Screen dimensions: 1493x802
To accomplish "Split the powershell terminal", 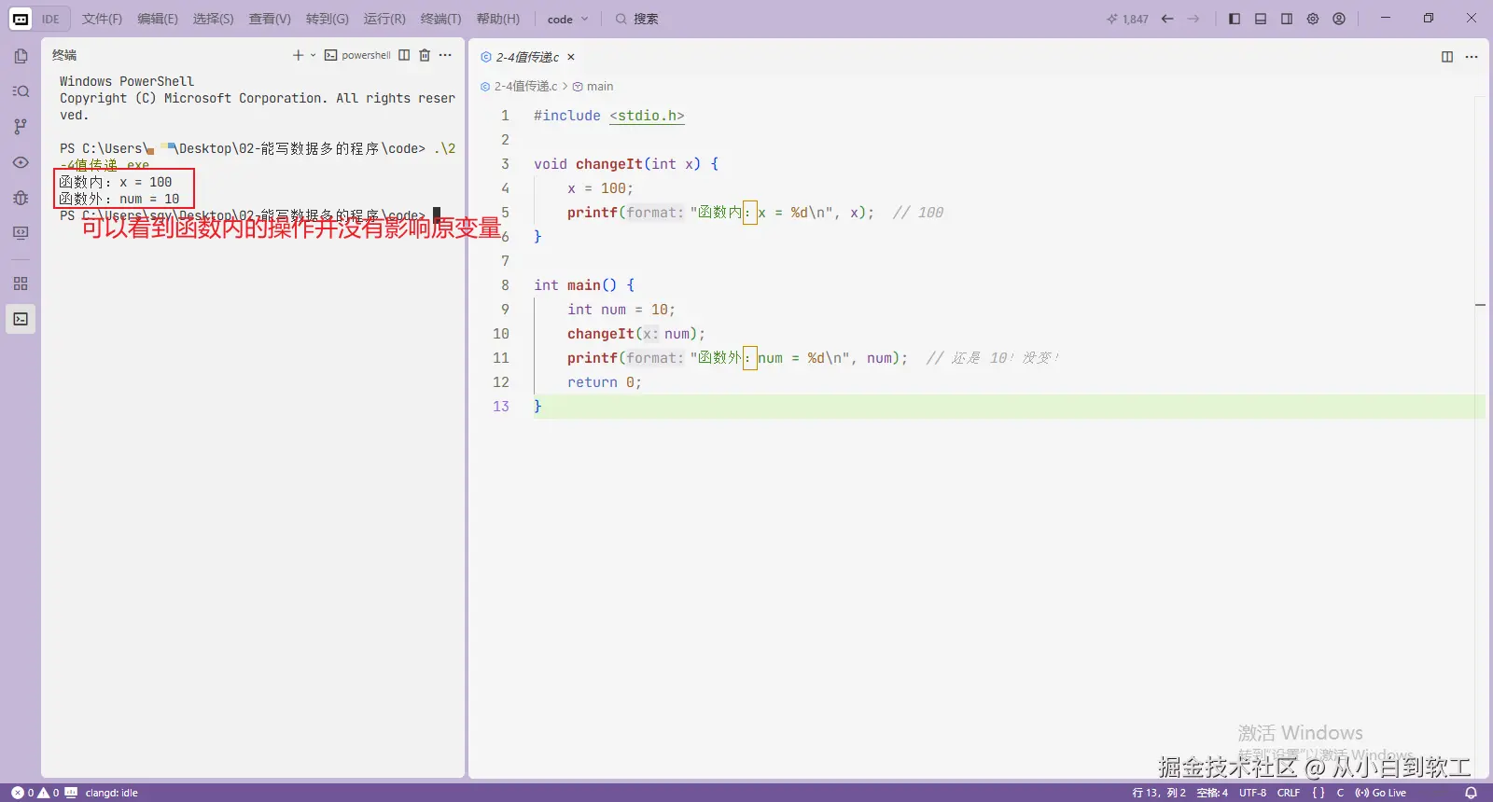I will point(404,55).
